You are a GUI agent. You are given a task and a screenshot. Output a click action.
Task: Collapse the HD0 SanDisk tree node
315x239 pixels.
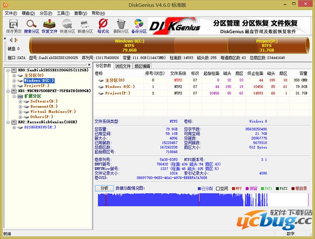point(8,70)
